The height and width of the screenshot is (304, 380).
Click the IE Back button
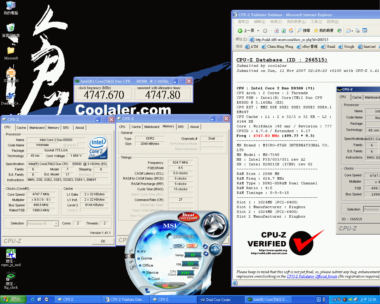[246, 31]
